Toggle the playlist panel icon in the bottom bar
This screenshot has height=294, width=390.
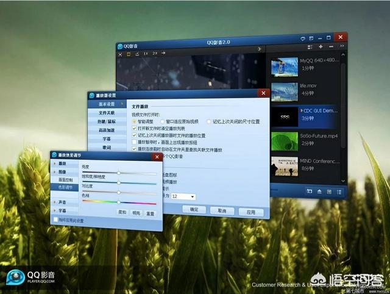(x=339, y=192)
